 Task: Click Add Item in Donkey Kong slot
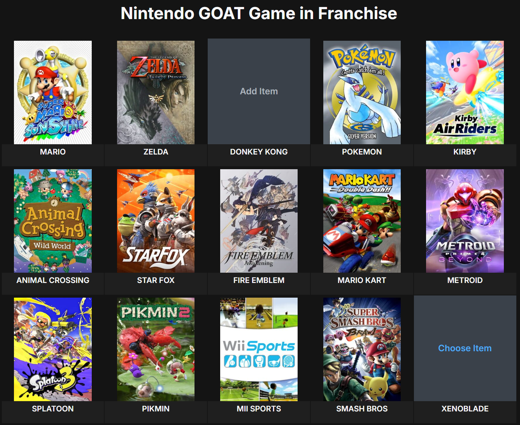pos(259,91)
